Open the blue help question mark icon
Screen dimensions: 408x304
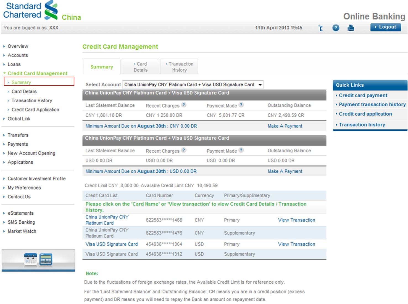tap(336, 28)
